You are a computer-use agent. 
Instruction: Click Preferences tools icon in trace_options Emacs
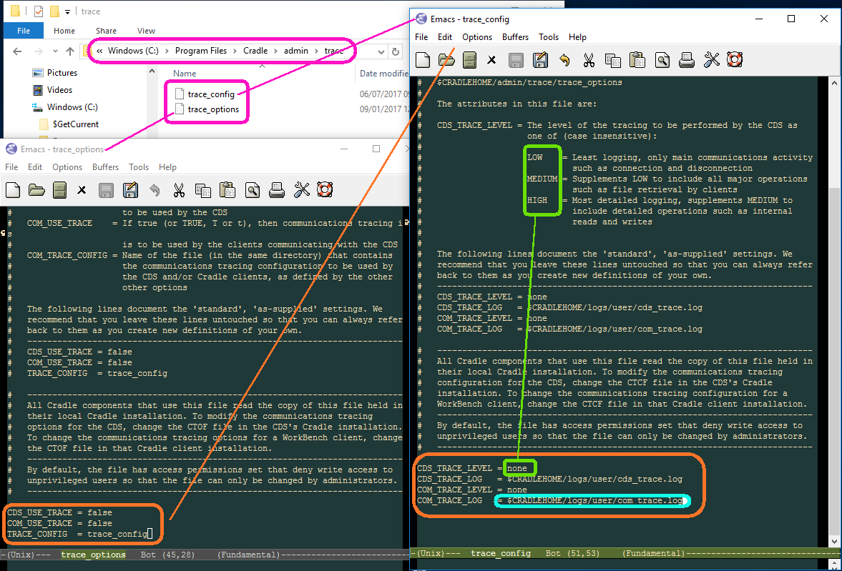[301, 190]
